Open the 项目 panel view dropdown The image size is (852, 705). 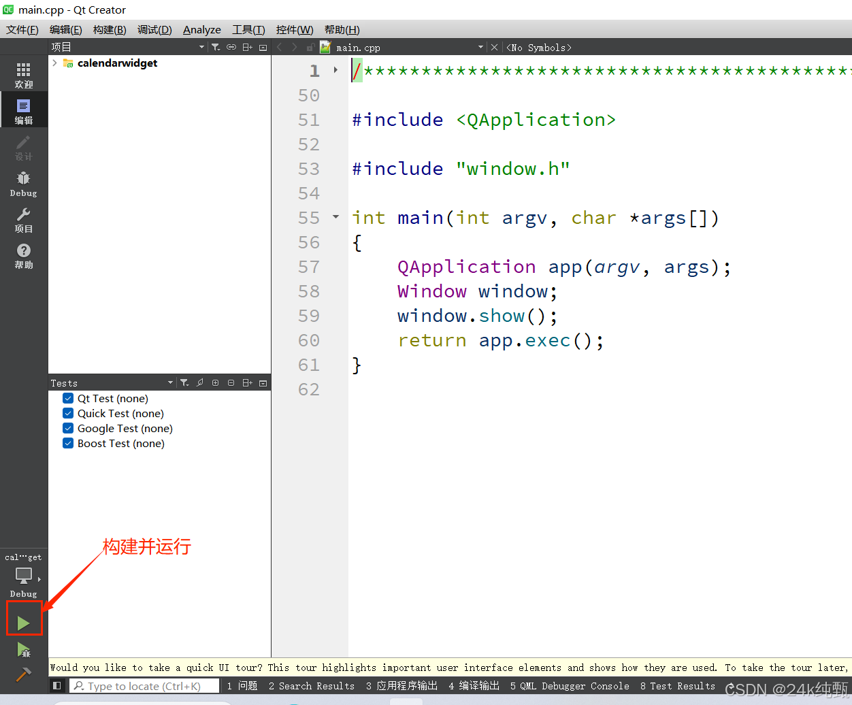coord(201,47)
